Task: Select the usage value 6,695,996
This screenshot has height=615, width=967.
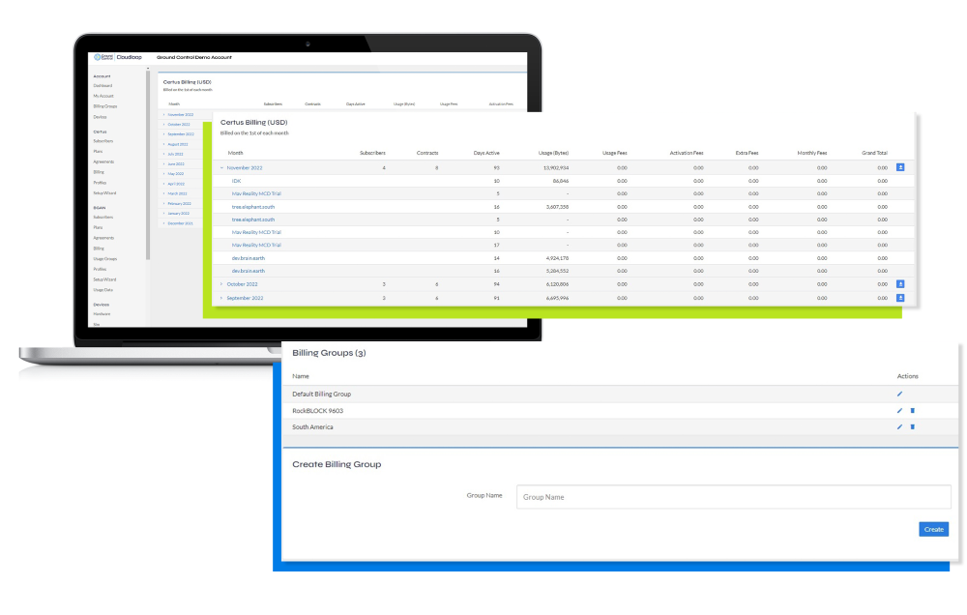Action: pos(558,298)
